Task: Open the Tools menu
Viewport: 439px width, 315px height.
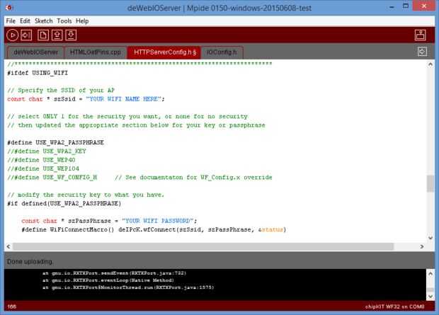Action: point(64,21)
